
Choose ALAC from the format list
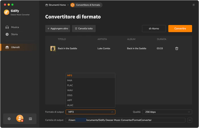pyautogui.click(x=90, y=105)
